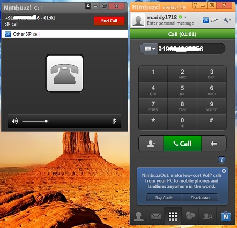Viewport: 237px width, 228px height.
Task: Select the Other SIP call row
Action: pos(64,34)
